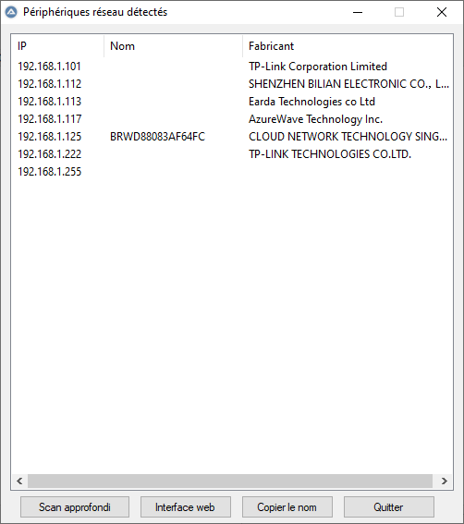Close the Périphériques réseau détectés window

pyautogui.click(x=442, y=12)
